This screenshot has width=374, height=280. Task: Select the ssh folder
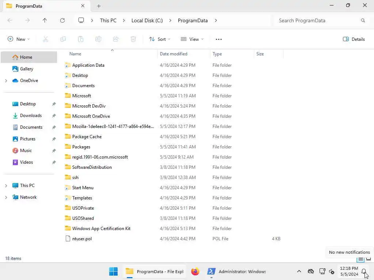75,178
